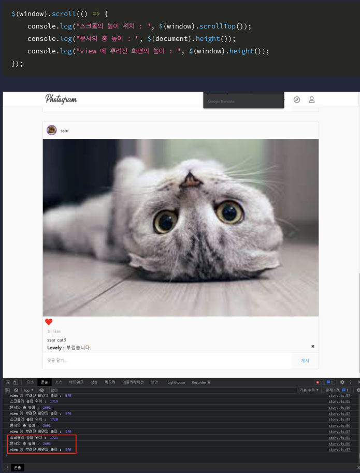Focus the console 필터 input
This screenshot has width=360, height=473.
(x=173, y=390)
